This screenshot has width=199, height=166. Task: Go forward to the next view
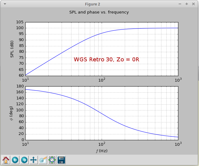[24, 160]
